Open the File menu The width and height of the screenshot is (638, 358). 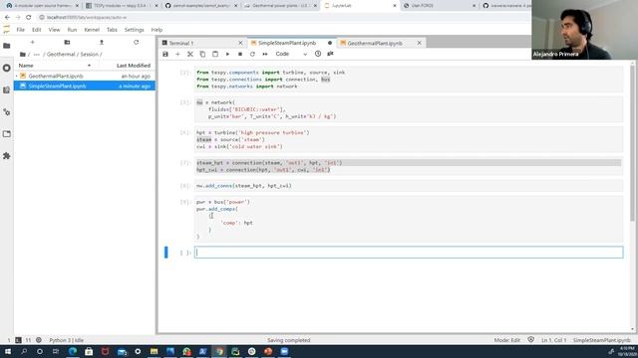click(x=20, y=30)
